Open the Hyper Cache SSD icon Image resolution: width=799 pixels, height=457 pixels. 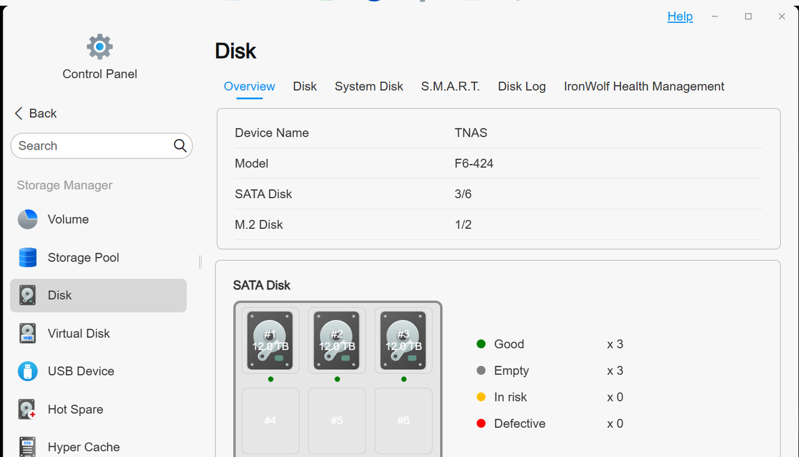pos(27,447)
